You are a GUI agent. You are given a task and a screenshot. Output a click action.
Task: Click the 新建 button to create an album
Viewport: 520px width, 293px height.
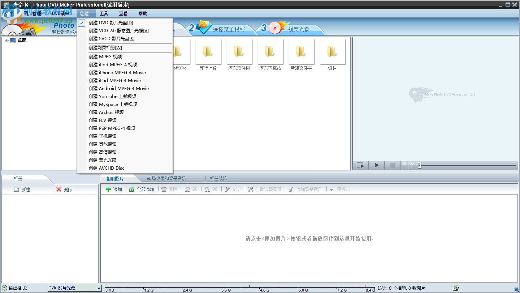tap(22, 189)
